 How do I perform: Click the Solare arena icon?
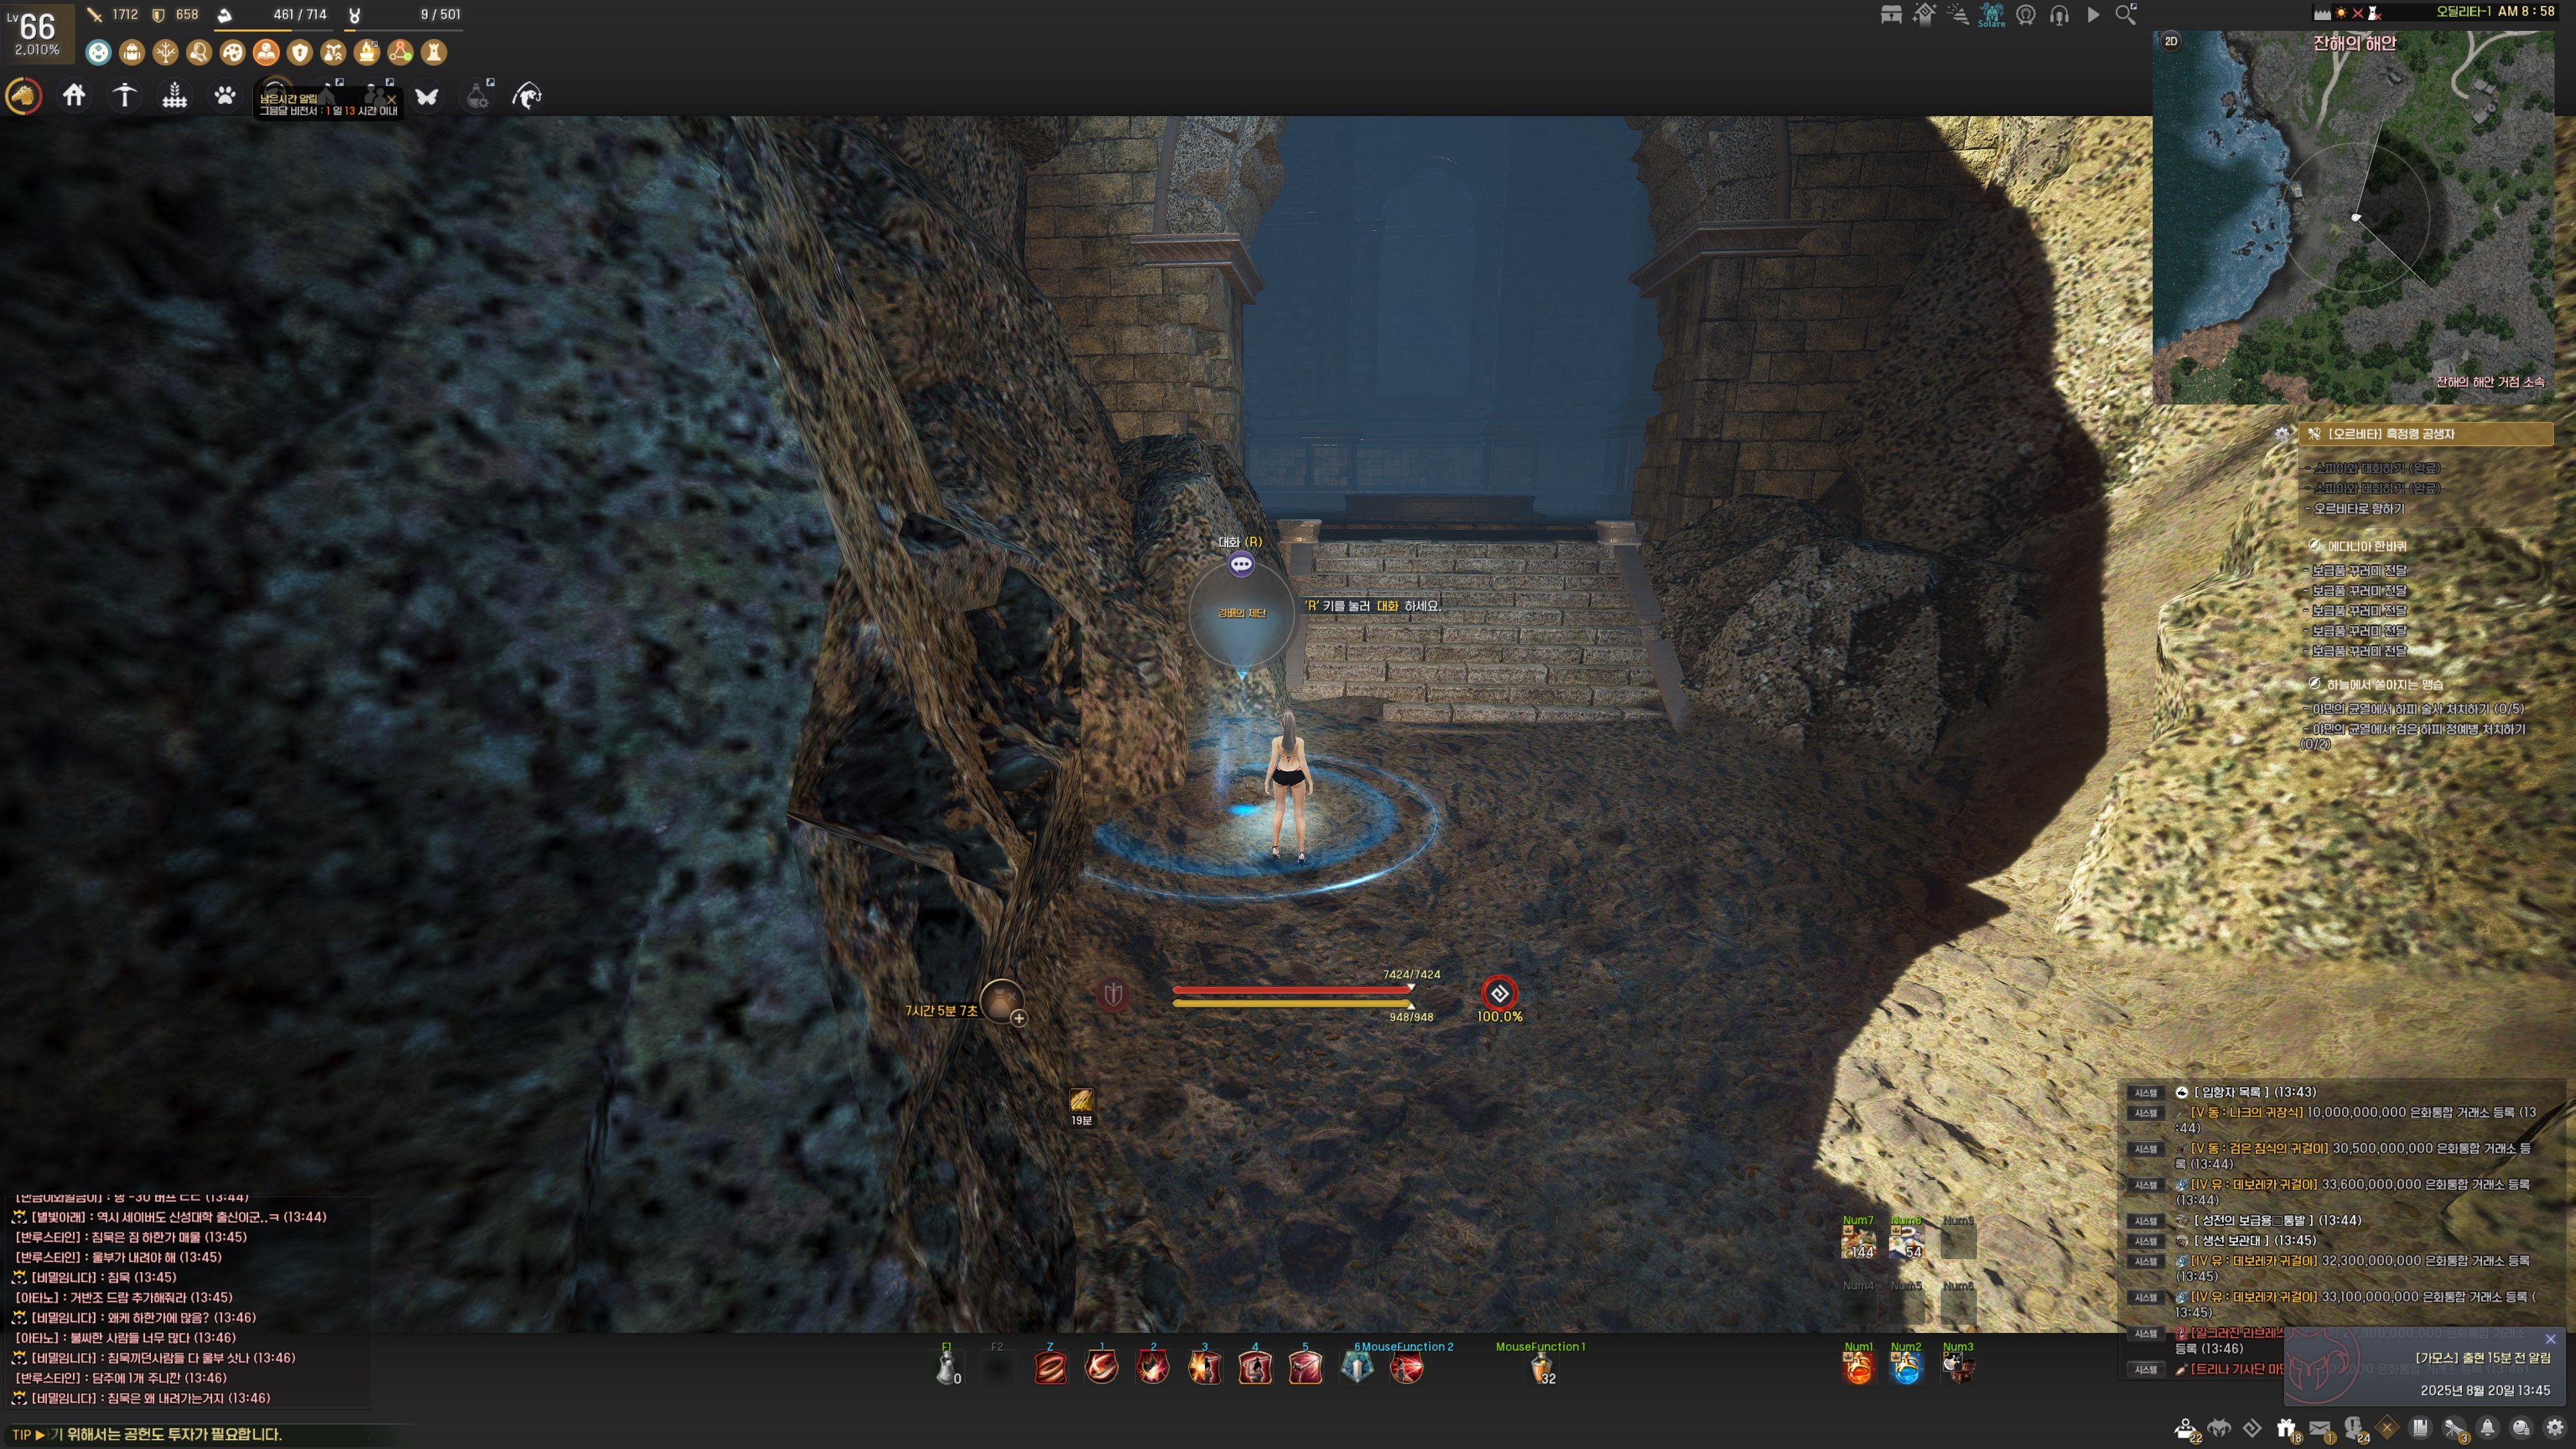[x=1991, y=15]
